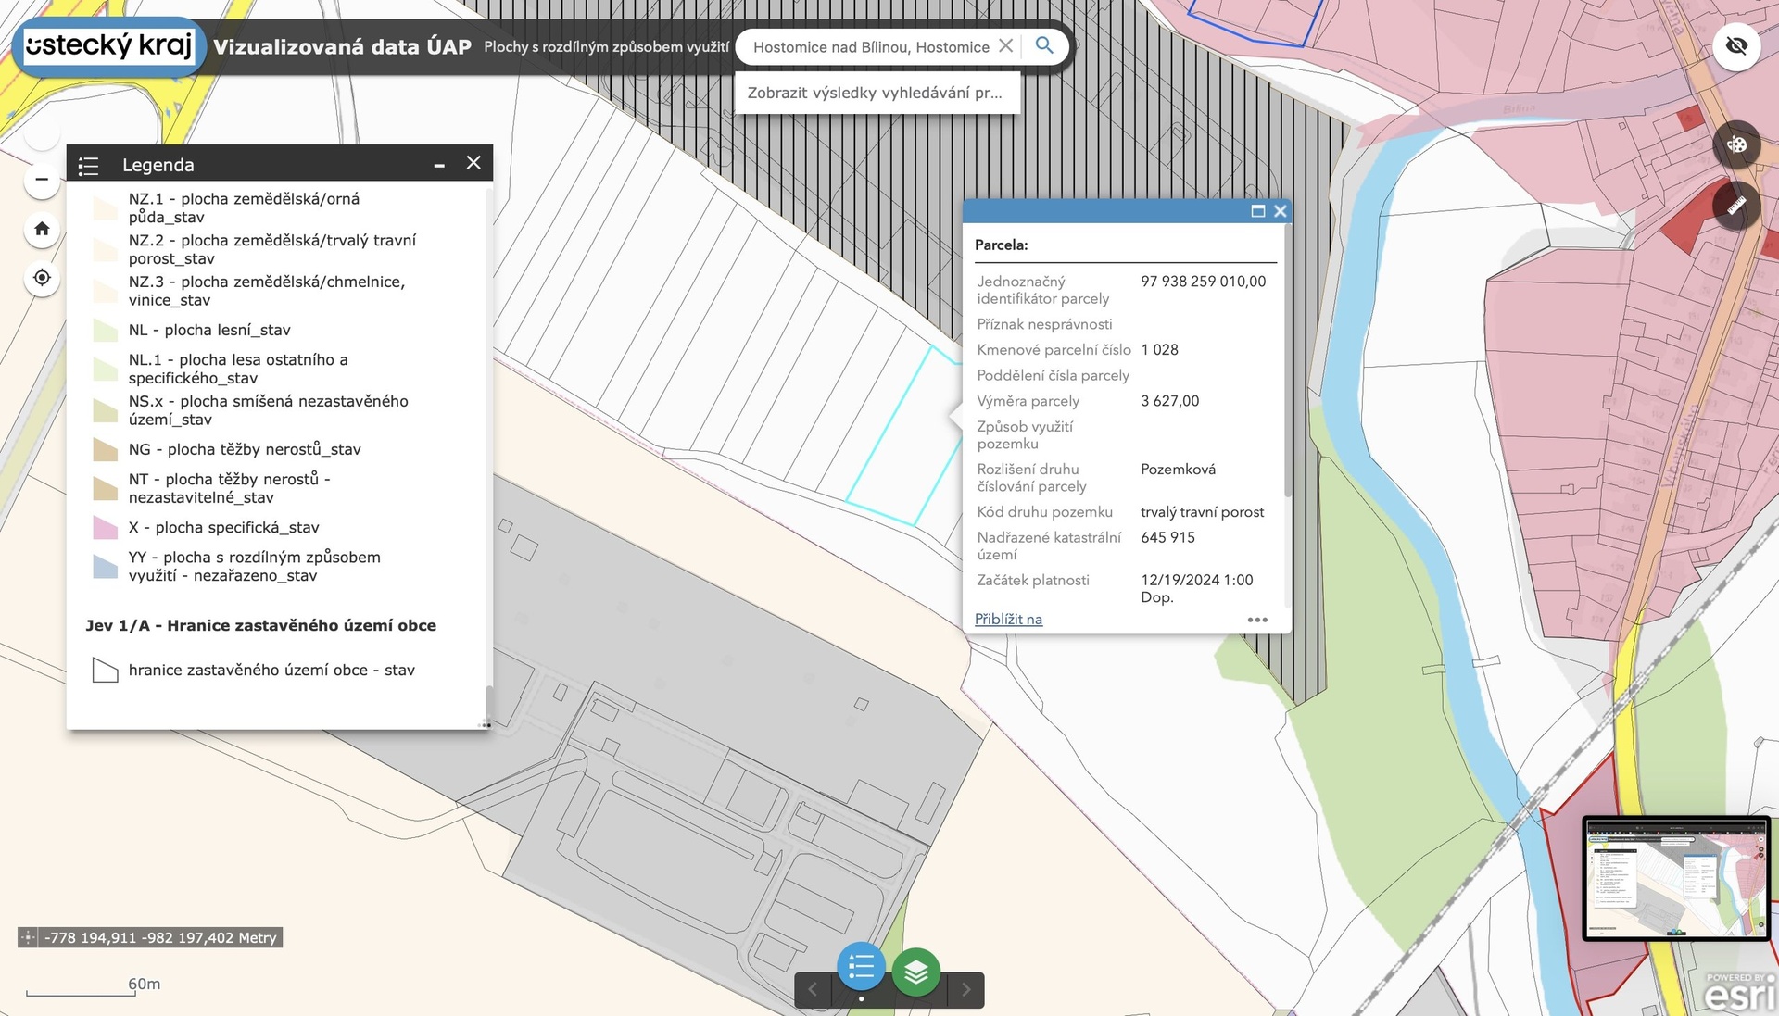Click the Výměra parcely value 3 627,00

pos(1169,400)
